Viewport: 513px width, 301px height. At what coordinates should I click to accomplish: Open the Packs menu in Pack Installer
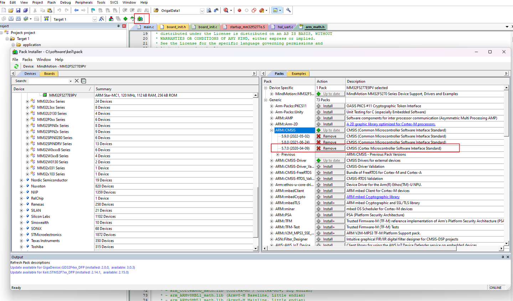coord(27,60)
